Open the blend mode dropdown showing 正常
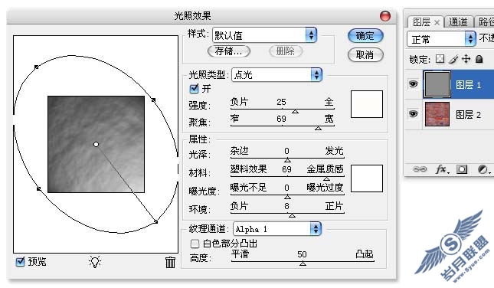Image resolution: width=494 pixels, height=288 pixels. point(441,39)
